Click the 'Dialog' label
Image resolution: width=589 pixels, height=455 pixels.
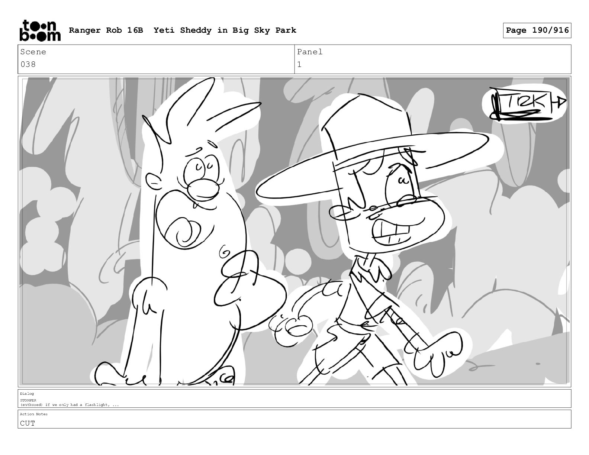(27, 394)
